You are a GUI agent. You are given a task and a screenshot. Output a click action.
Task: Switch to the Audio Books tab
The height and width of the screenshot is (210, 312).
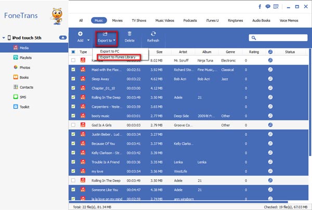(x=261, y=20)
